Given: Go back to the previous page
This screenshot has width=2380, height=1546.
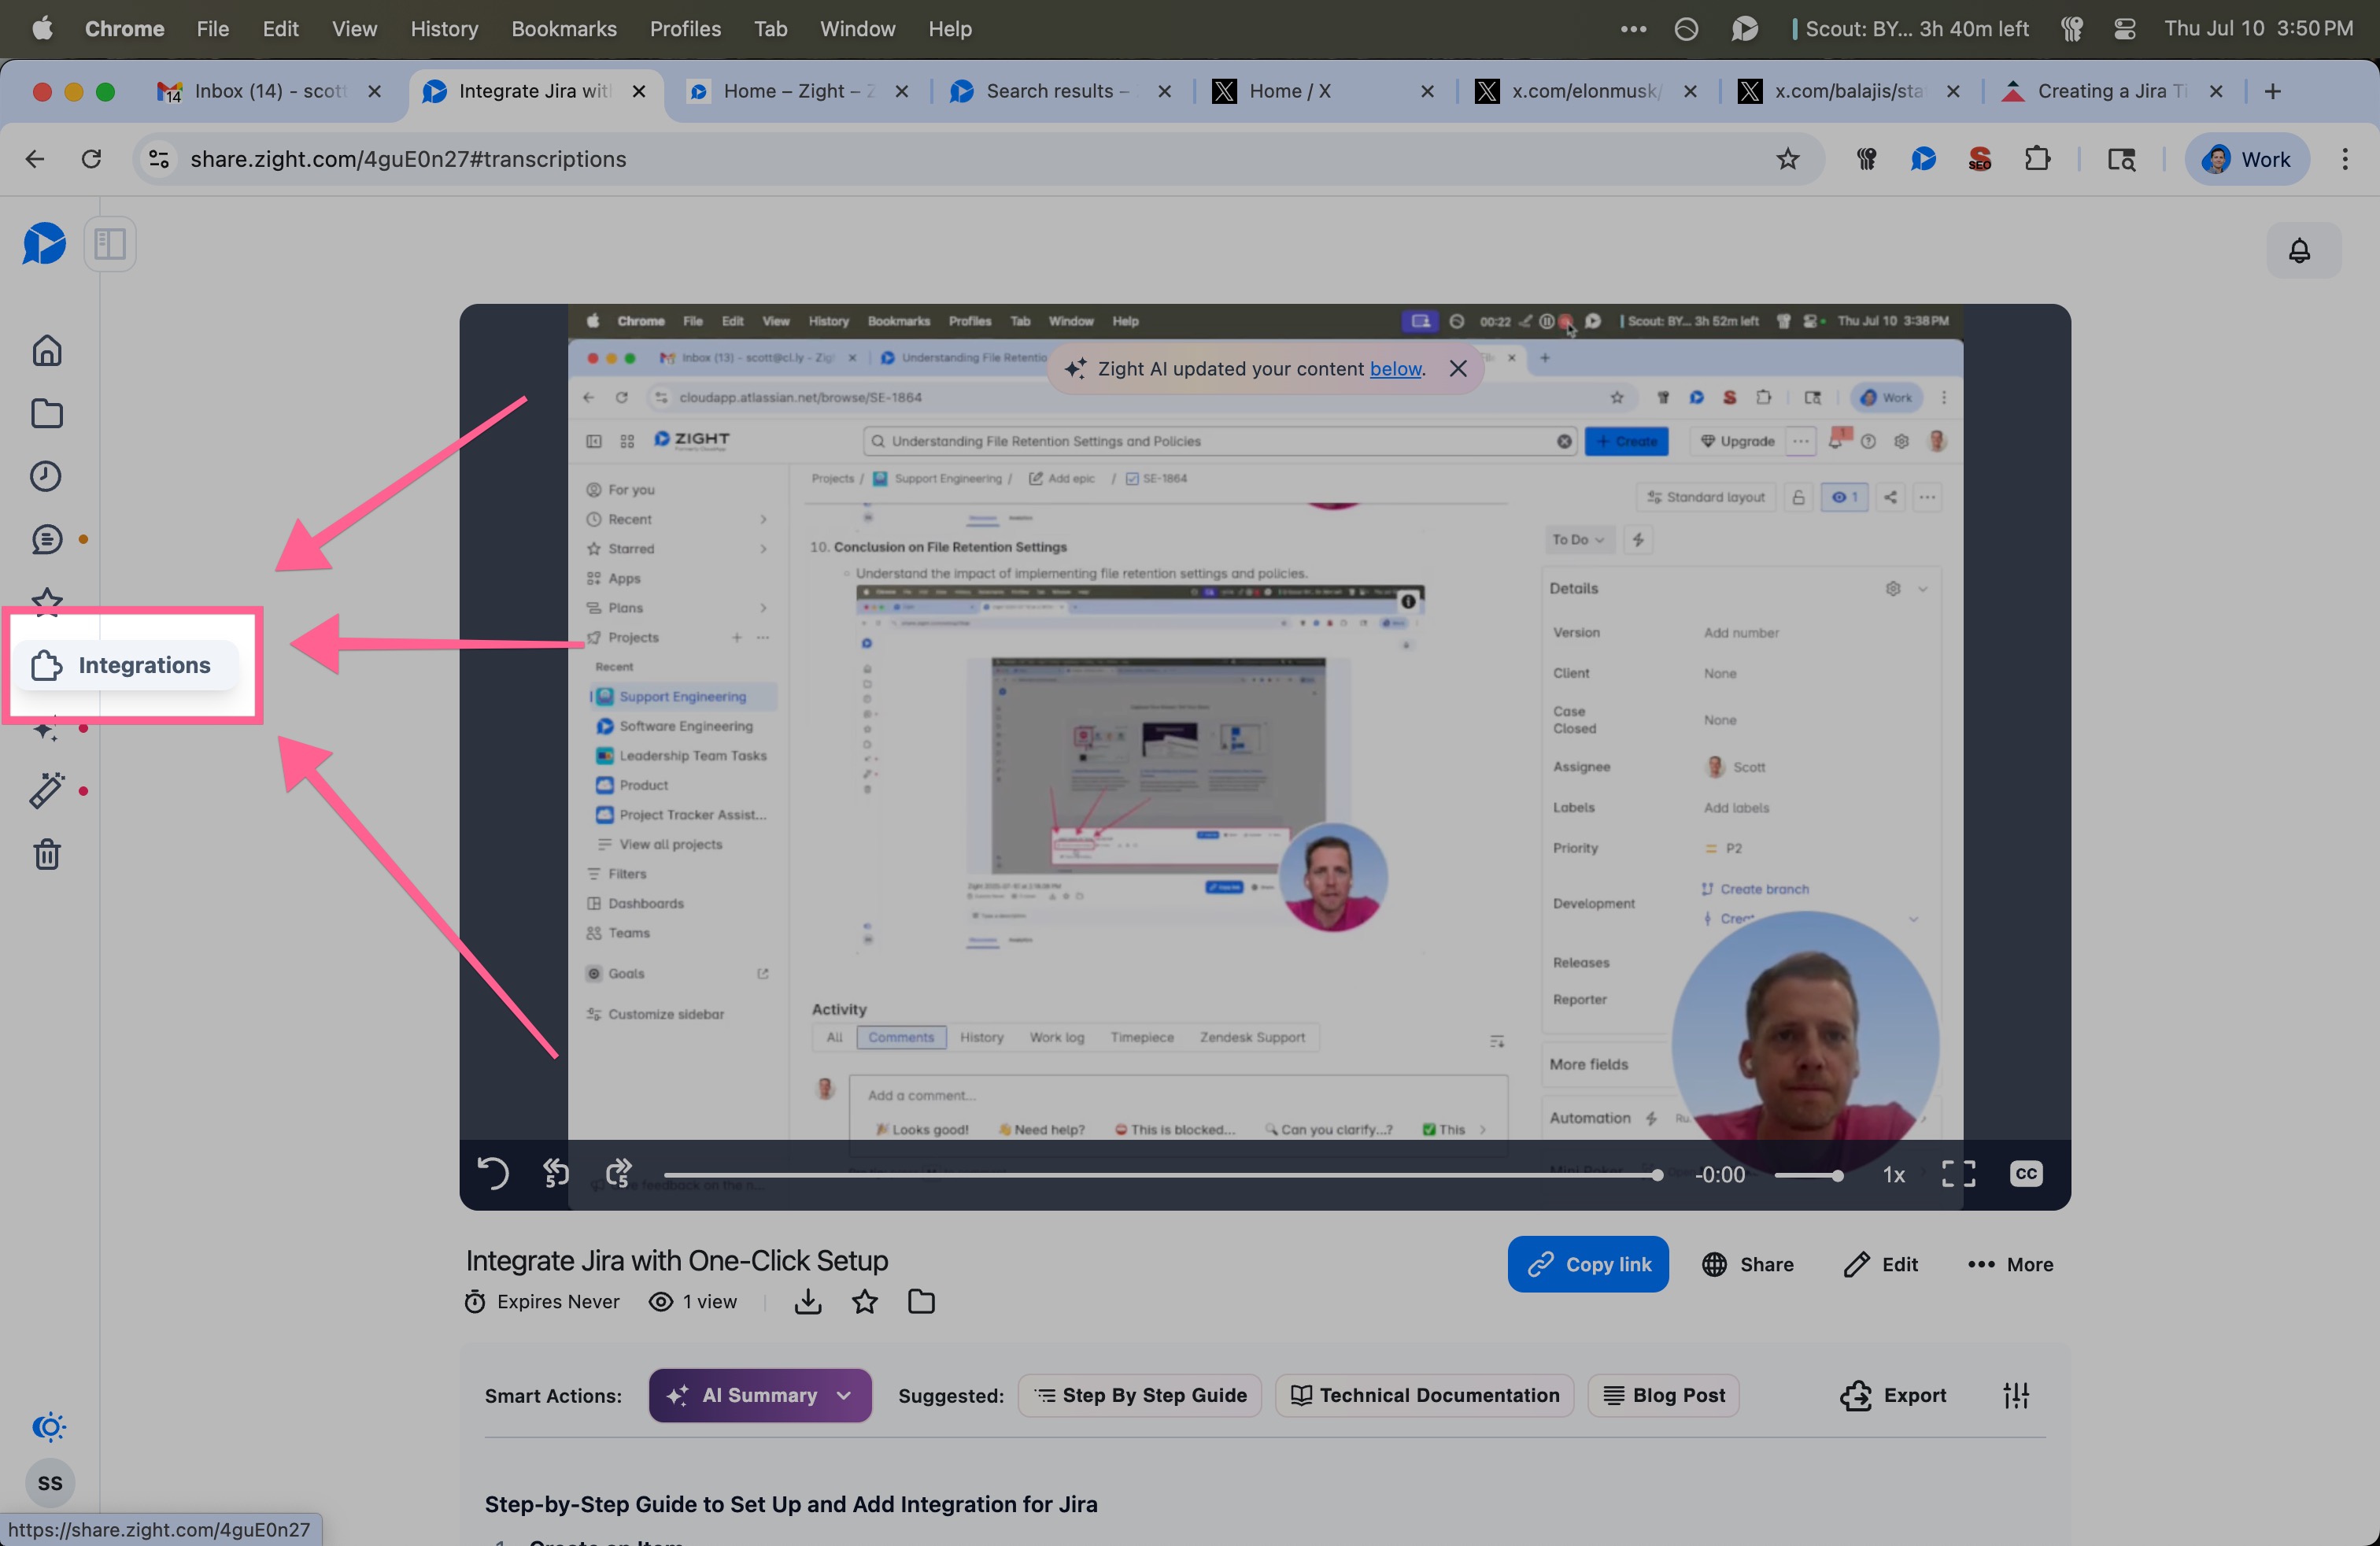Looking at the screenshot, I should coord(35,159).
